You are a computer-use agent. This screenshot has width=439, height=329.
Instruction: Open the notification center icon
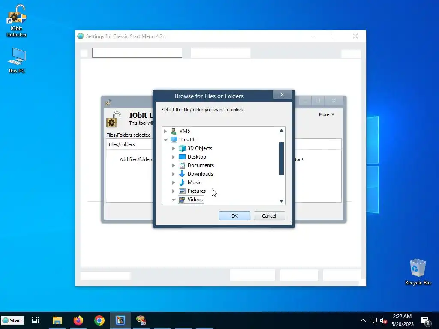pyautogui.click(x=426, y=321)
